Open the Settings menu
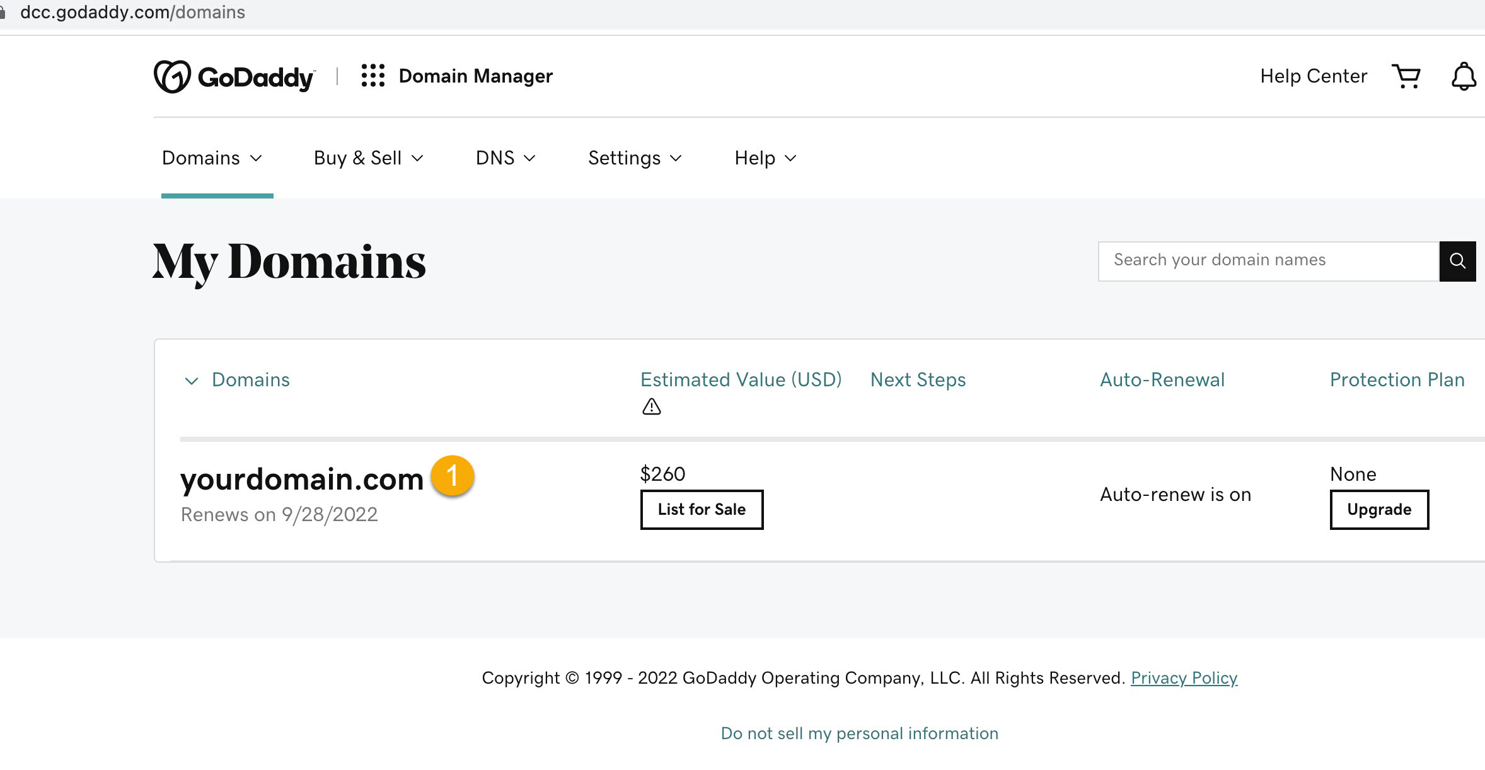Screen dimensions: 1485x770 point(634,158)
